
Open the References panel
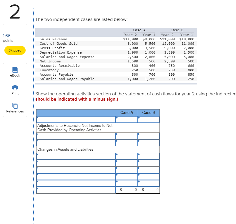point(15,108)
